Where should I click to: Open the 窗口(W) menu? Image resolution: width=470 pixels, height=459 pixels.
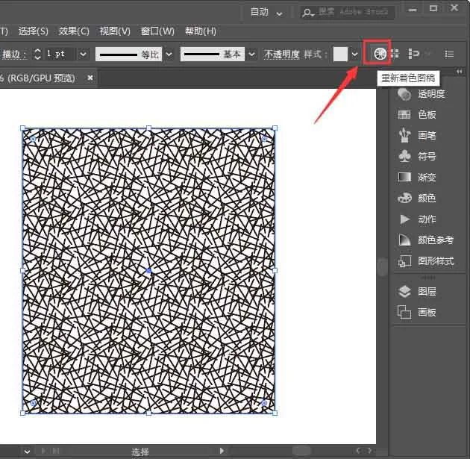point(157,31)
